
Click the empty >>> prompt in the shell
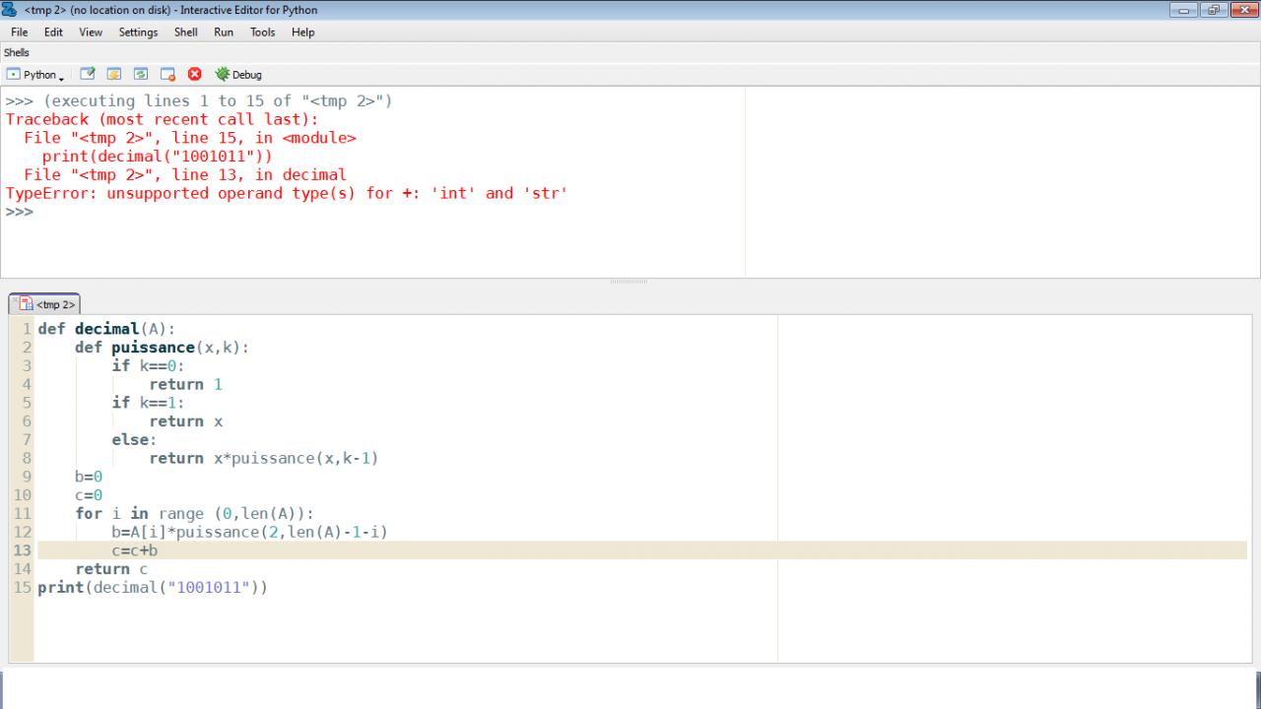[20, 212]
